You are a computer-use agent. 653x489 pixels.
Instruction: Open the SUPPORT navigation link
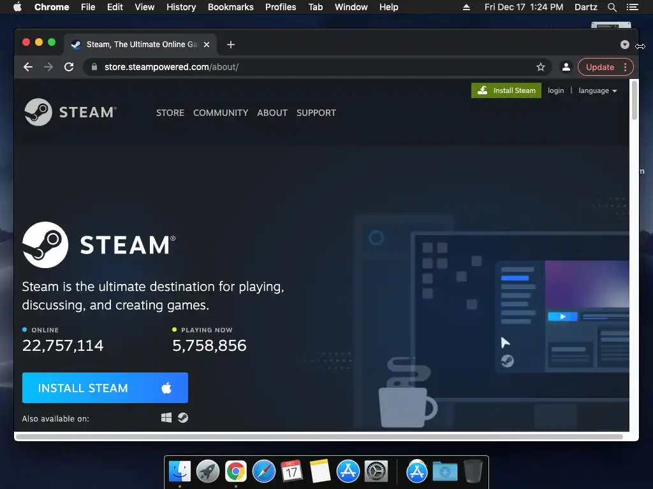pyautogui.click(x=316, y=113)
